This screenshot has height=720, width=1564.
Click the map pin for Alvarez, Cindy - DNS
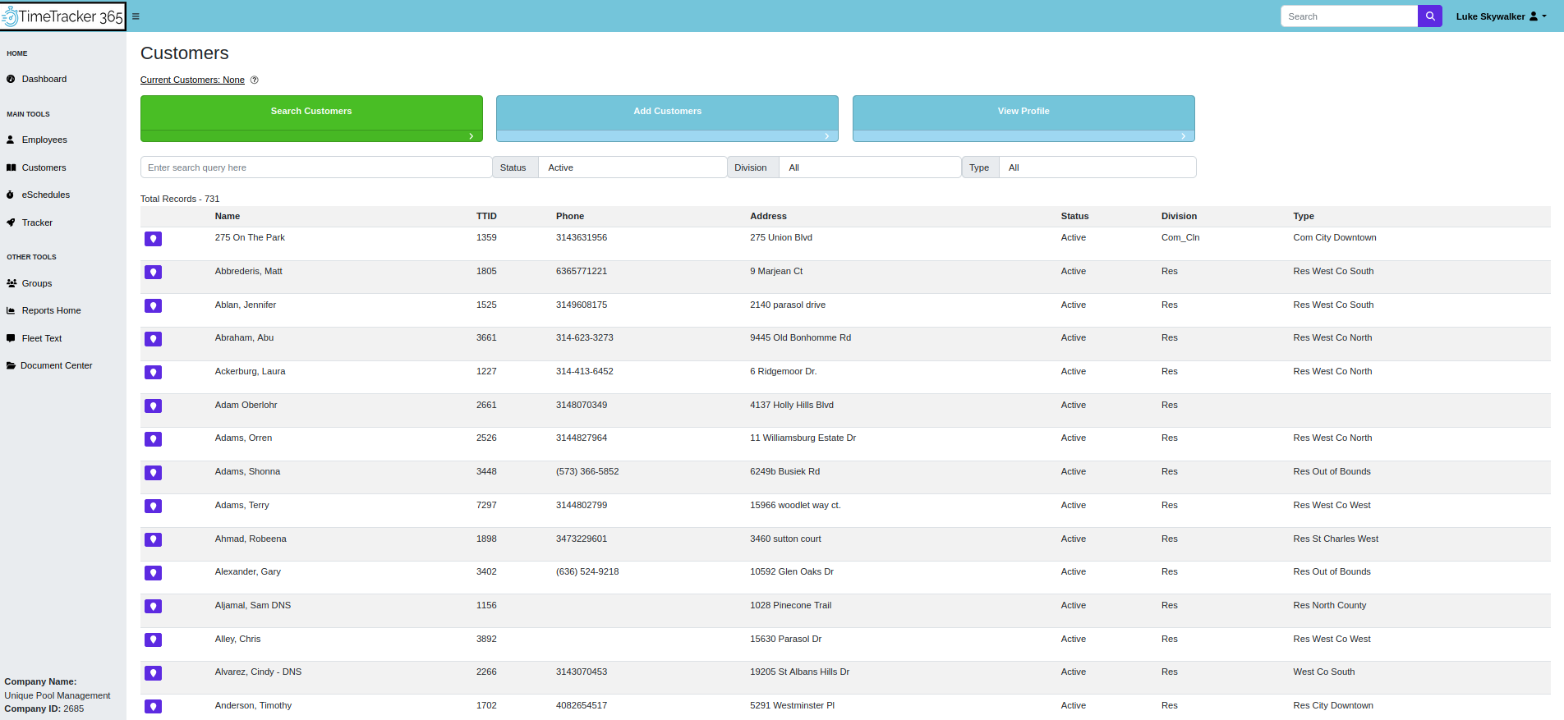[153, 673]
